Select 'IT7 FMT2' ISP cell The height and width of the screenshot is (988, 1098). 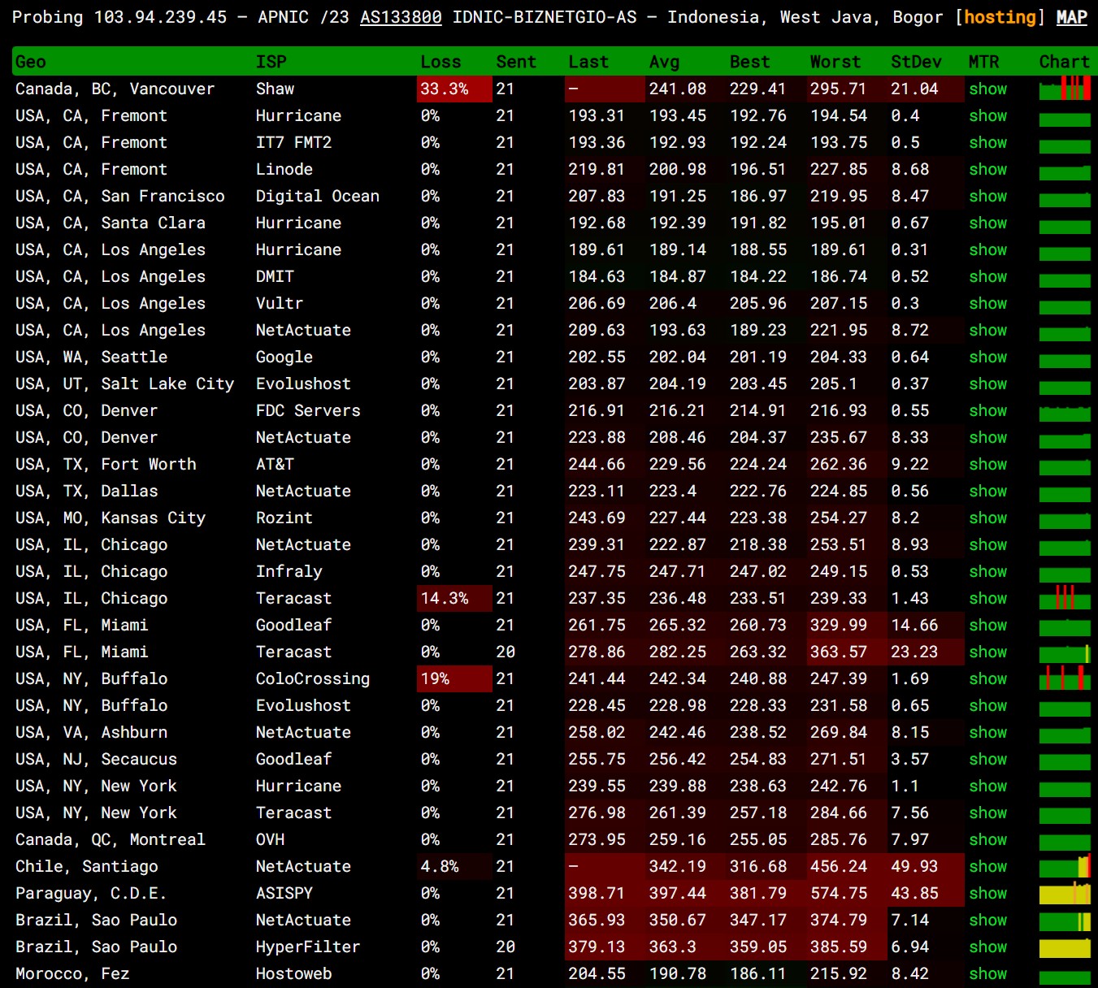click(x=293, y=142)
